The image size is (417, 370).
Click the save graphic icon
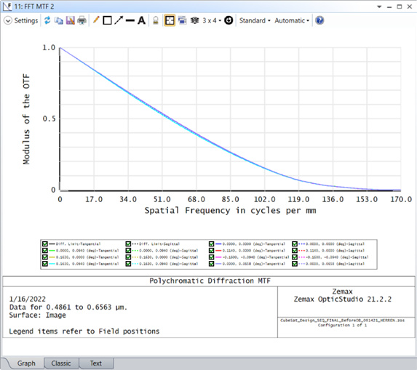tap(70, 20)
